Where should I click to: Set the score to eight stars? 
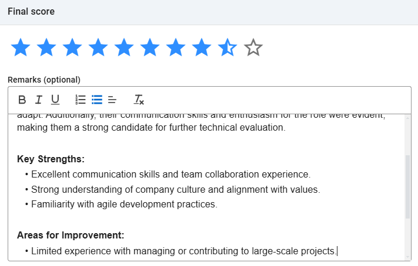tap(201, 47)
